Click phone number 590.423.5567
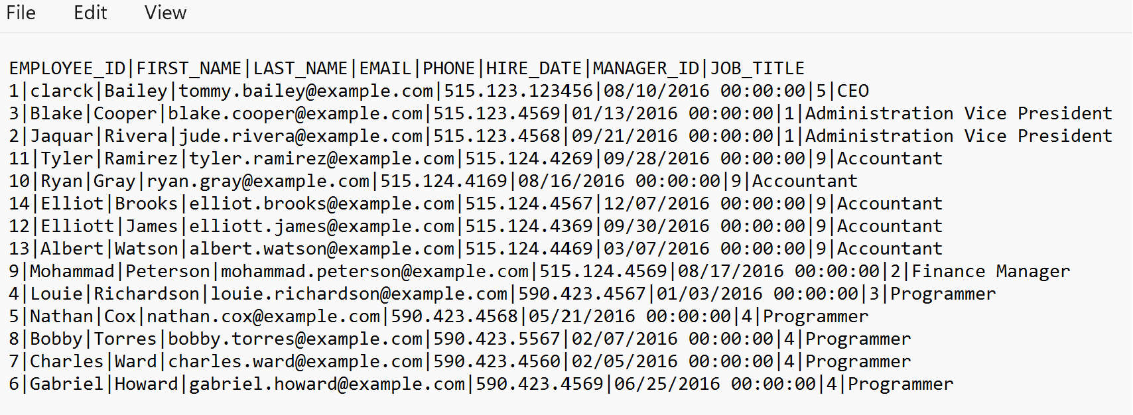 pos(497,339)
